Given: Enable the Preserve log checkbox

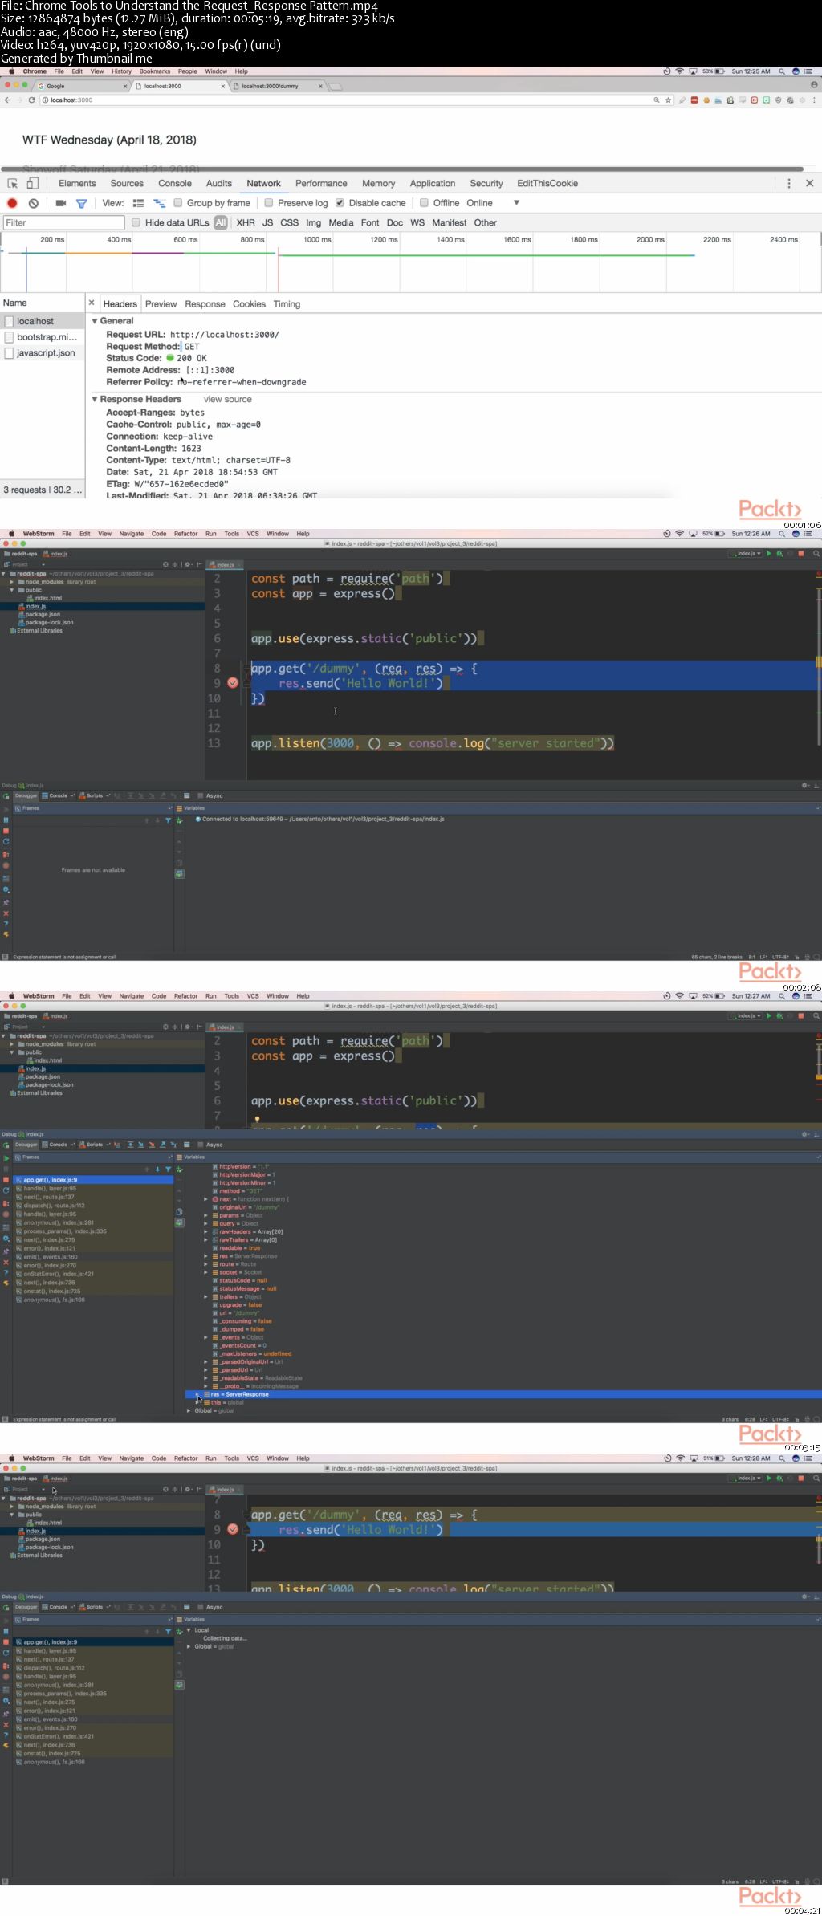Looking at the screenshot, I should (x=269, y=203).
